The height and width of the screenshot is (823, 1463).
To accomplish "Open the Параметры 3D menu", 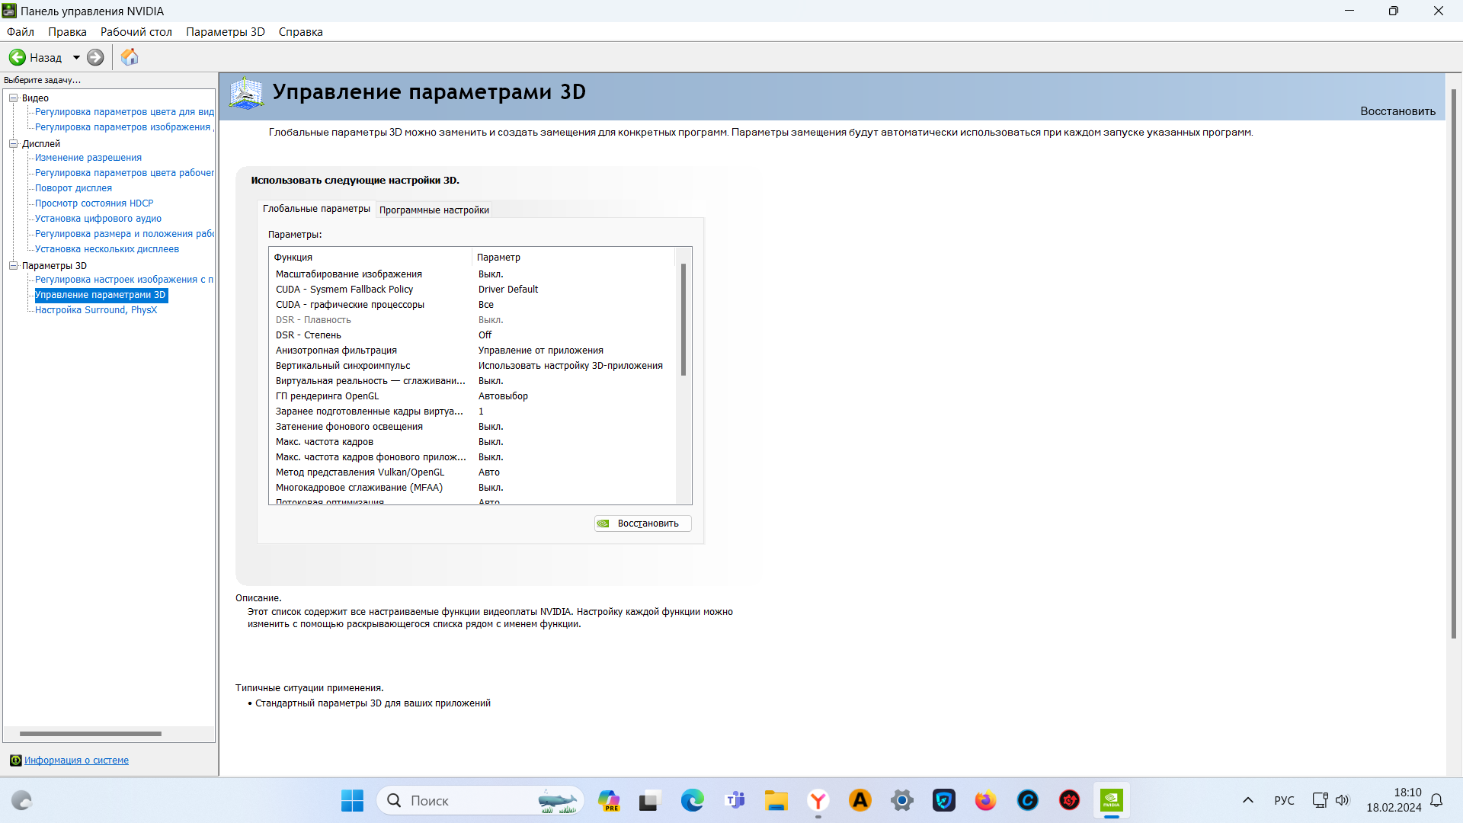I will point(225,32).
